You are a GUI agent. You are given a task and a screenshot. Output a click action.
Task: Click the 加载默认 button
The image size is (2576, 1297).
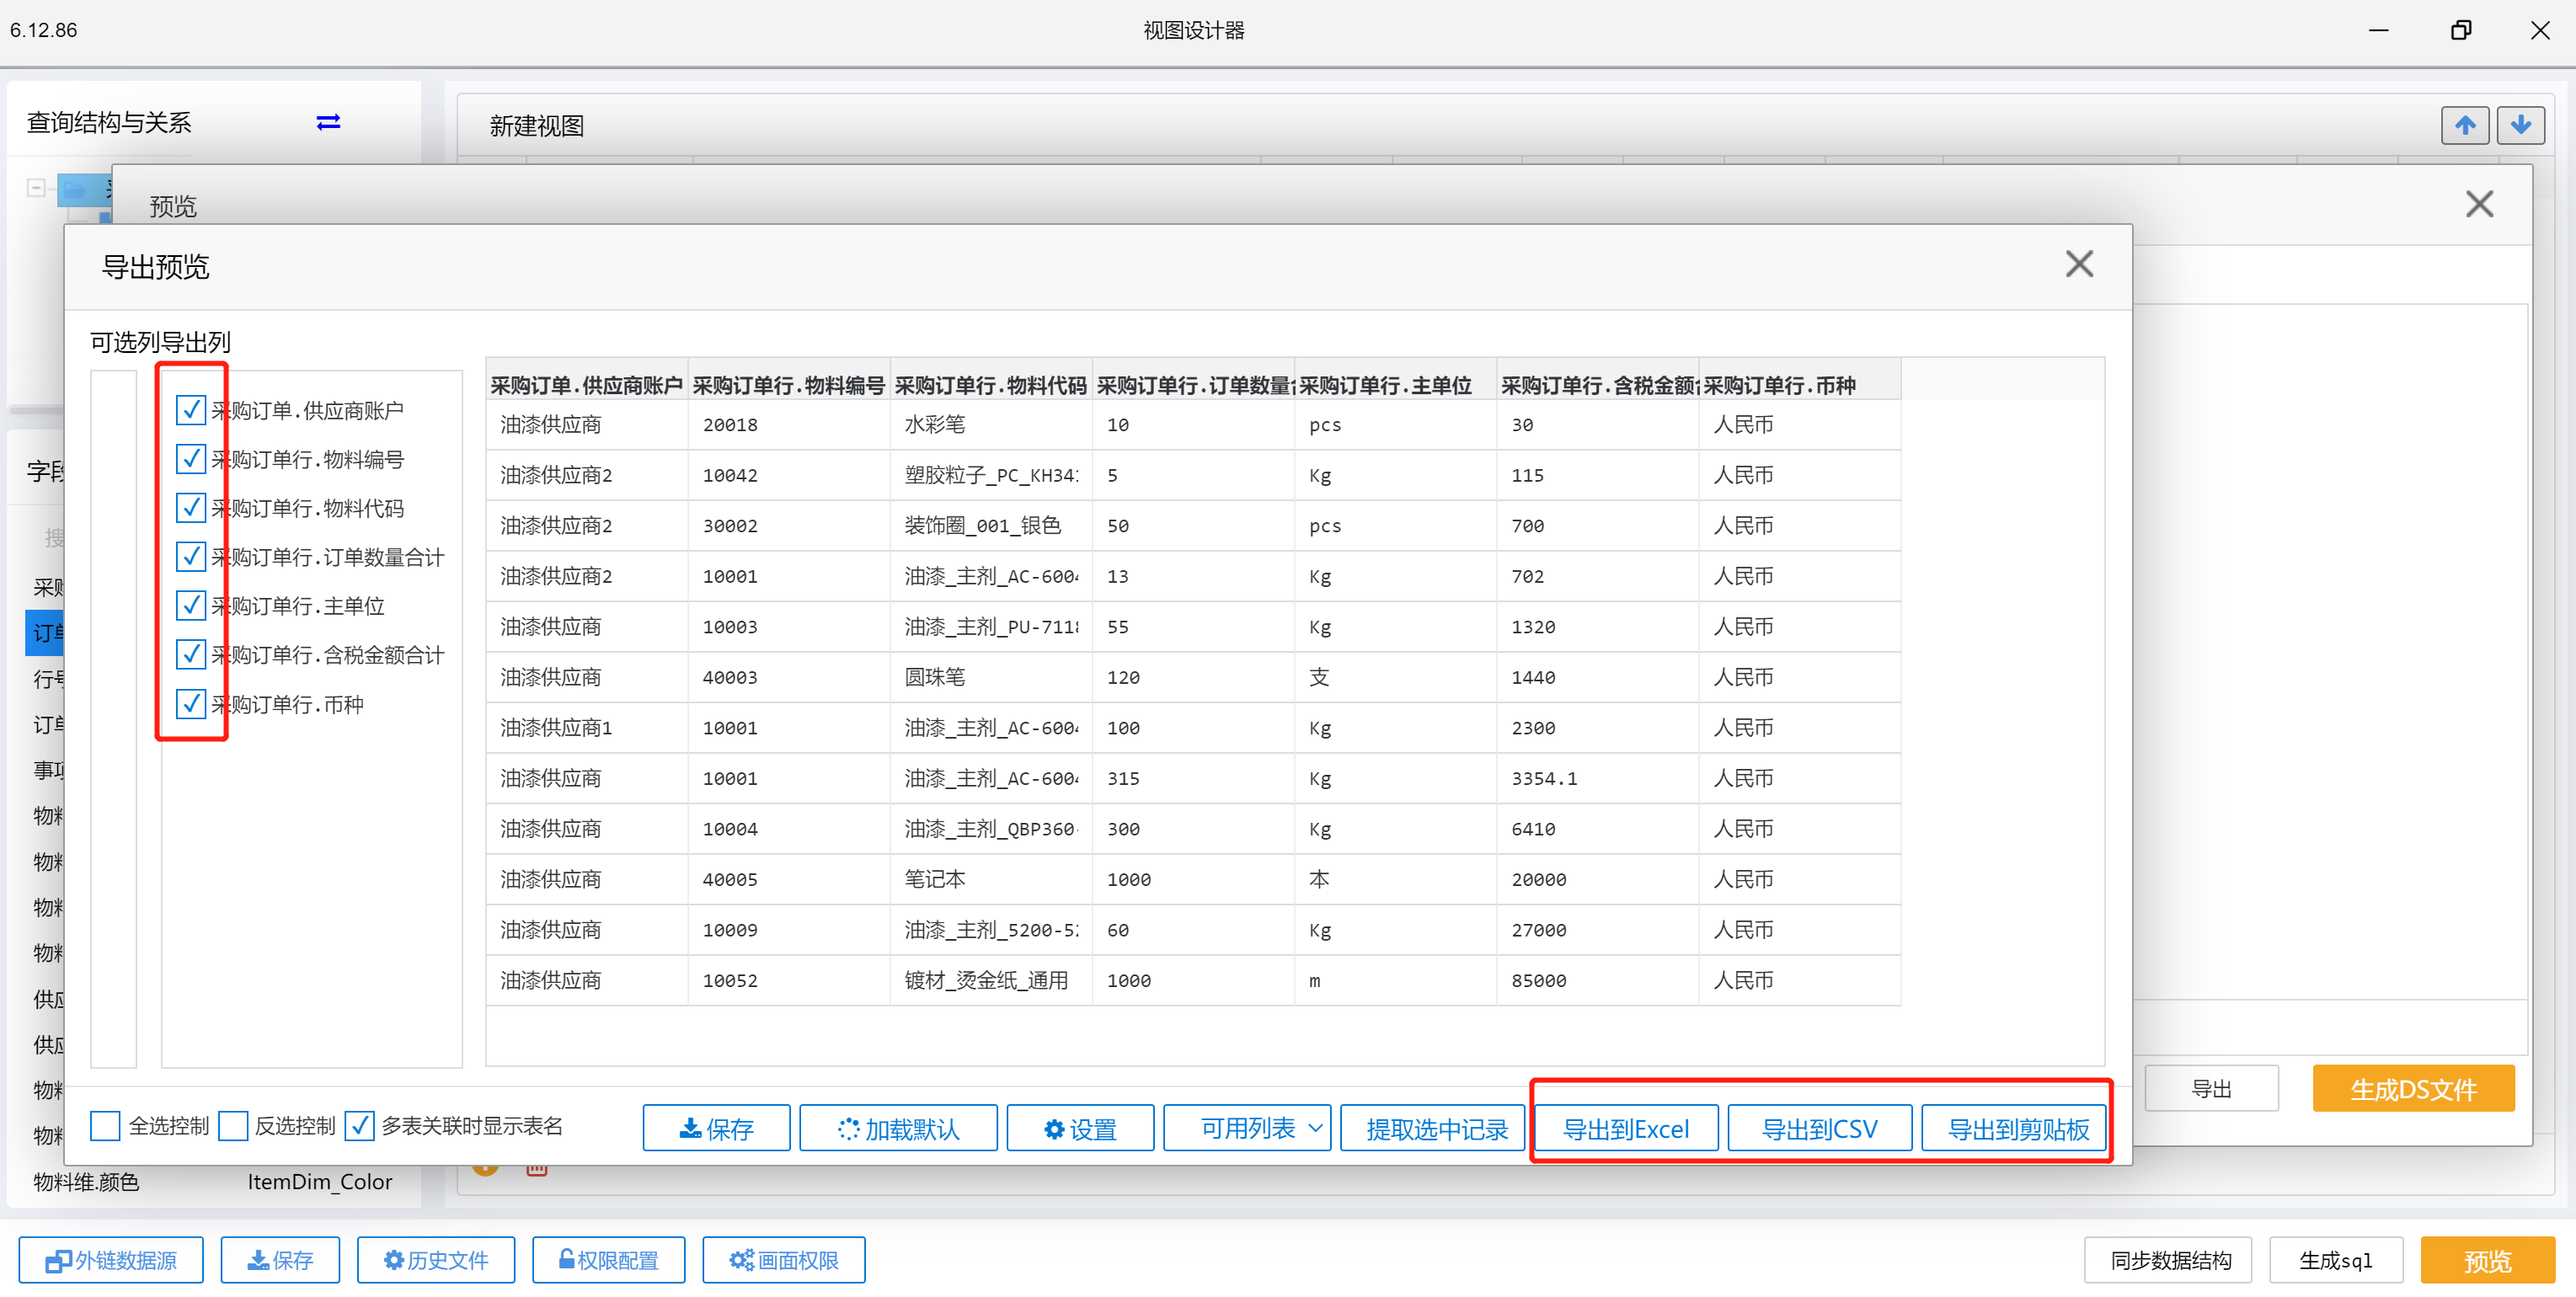pyautogui.click(x=898, y=1129)
